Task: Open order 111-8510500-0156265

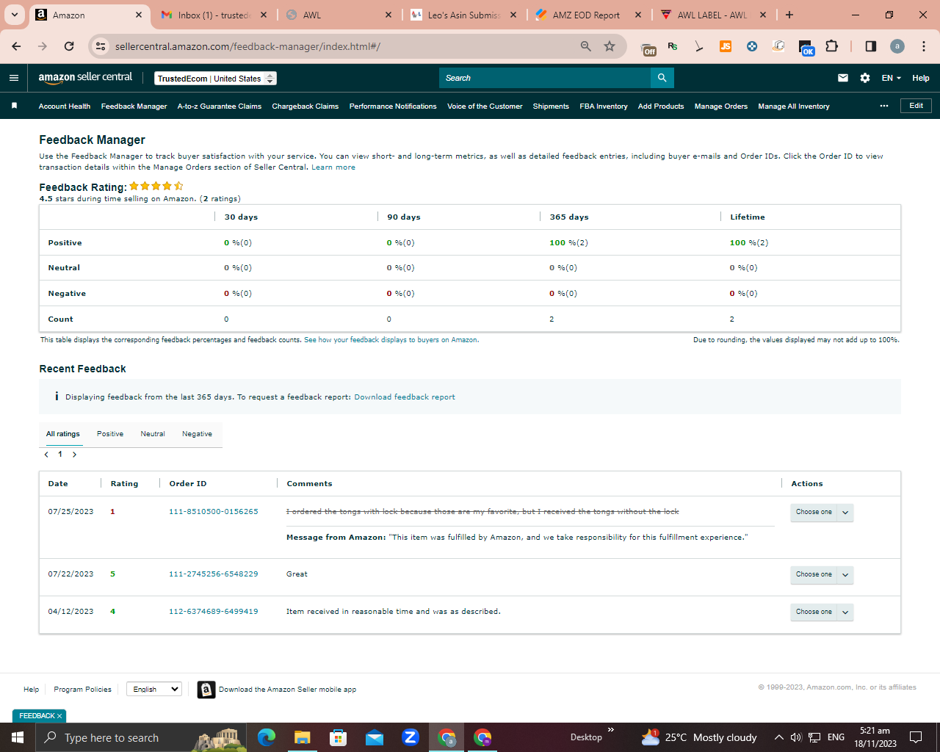Action: [214, 512]
